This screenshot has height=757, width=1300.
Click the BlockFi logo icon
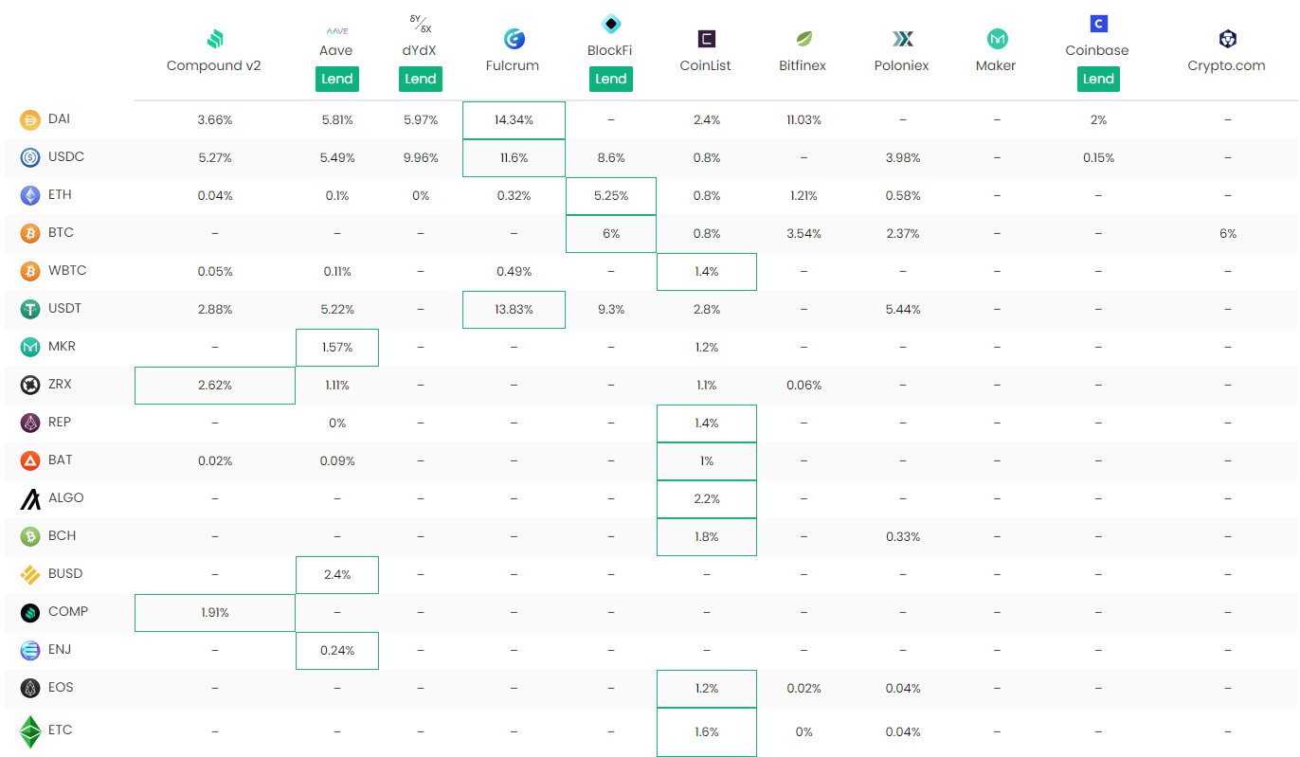pos(611,24)
